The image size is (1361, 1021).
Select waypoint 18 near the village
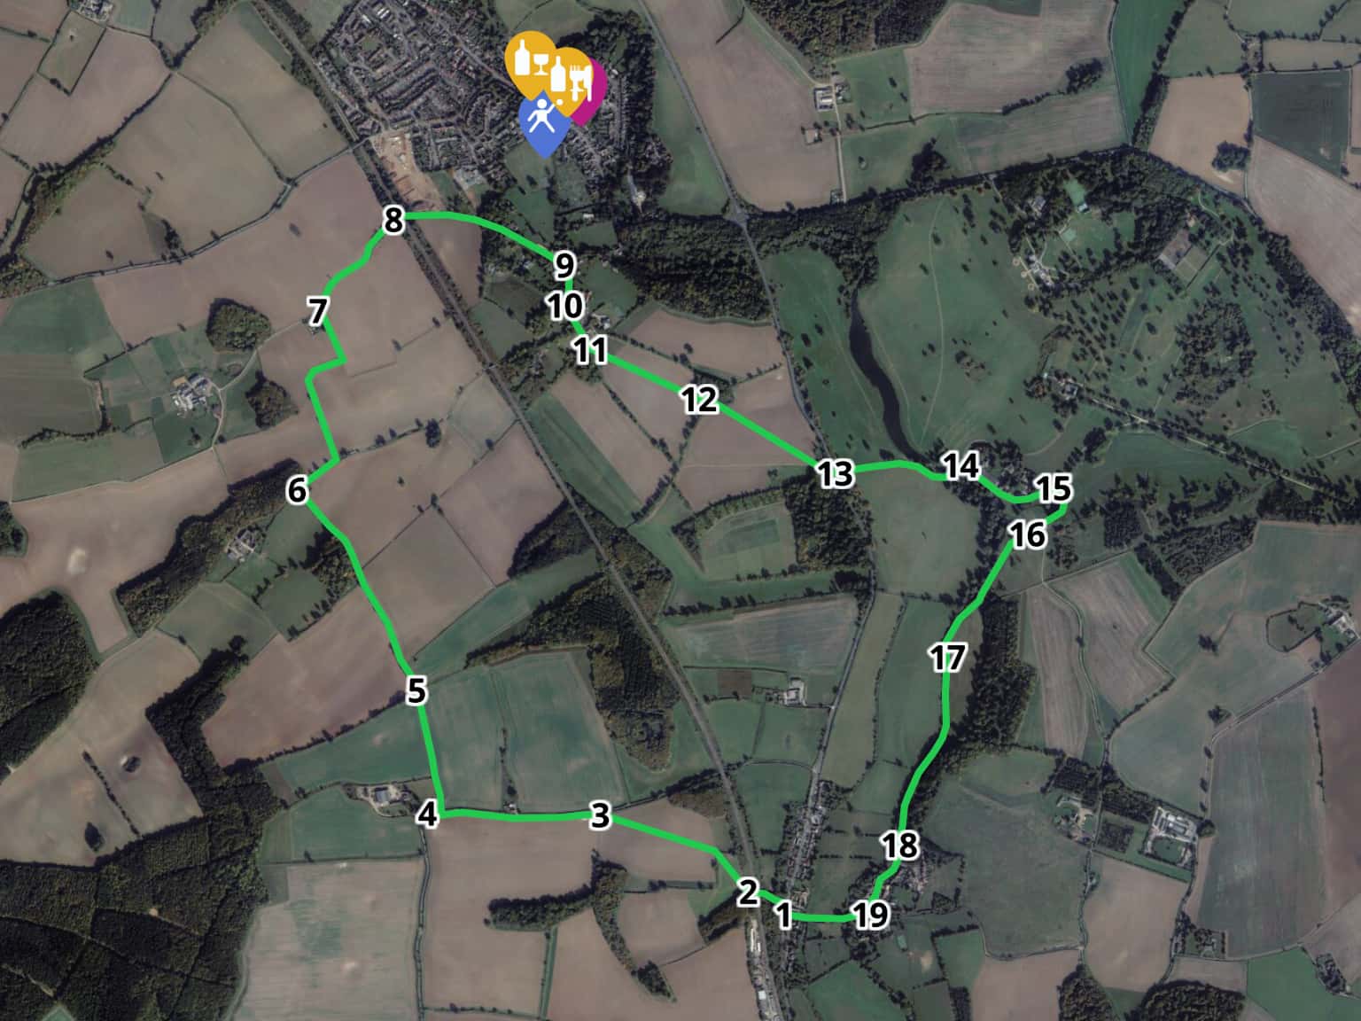coord(900,846)
